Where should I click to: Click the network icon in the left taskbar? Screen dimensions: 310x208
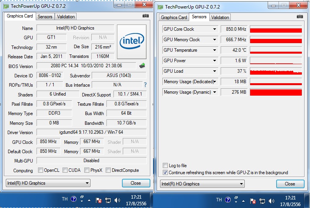108,201
